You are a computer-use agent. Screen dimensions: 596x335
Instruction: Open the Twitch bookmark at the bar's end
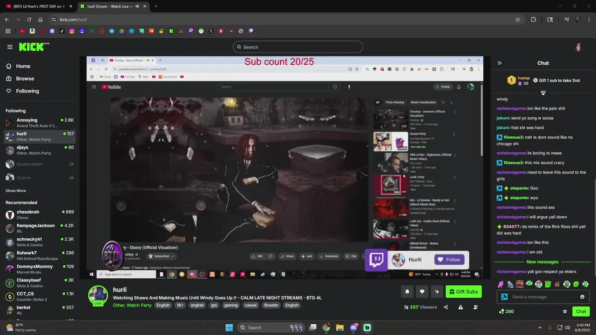click(x=251, y=31)
